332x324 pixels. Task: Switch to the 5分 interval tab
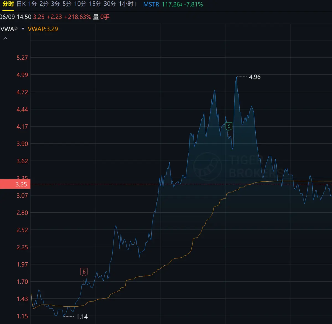pos(67,4)
